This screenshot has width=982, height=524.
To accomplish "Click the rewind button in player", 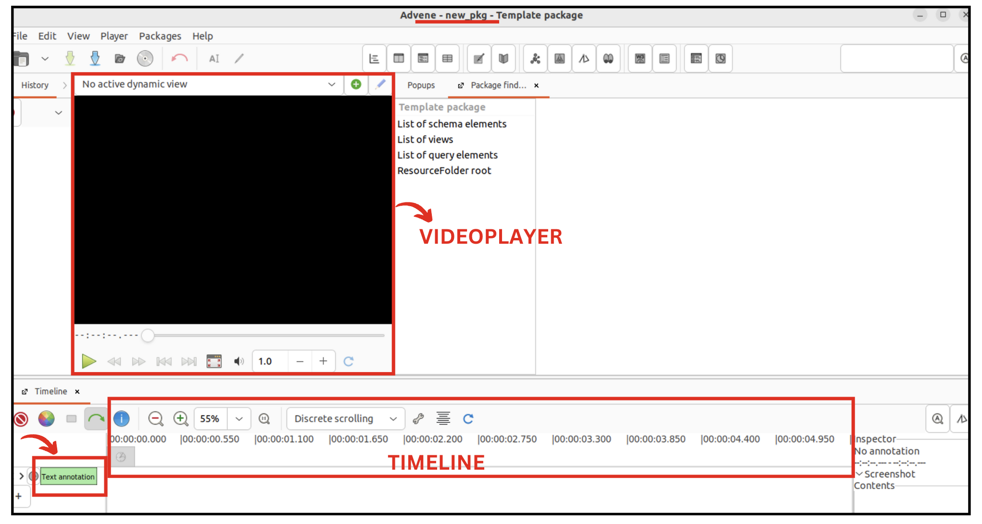I will 114,362.
